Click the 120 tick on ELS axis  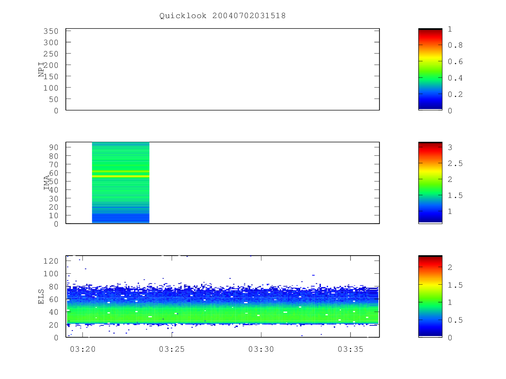[51, 261]
